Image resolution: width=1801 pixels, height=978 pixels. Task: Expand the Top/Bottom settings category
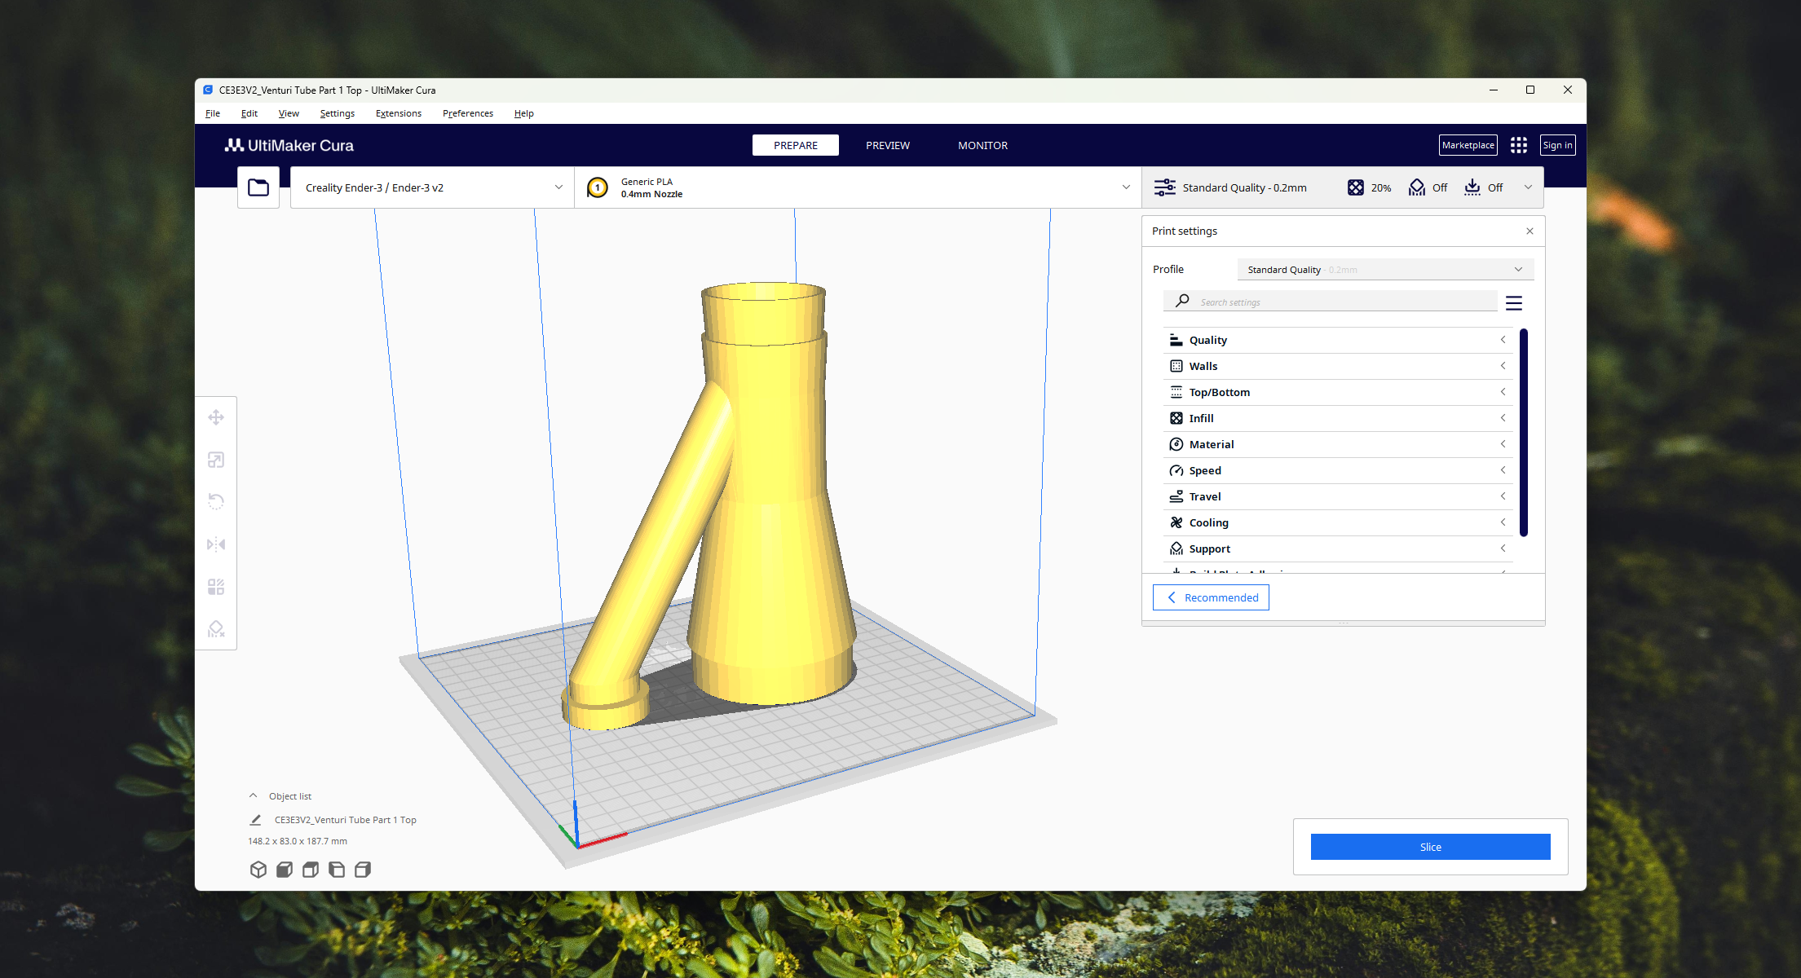pos(1338,392)
